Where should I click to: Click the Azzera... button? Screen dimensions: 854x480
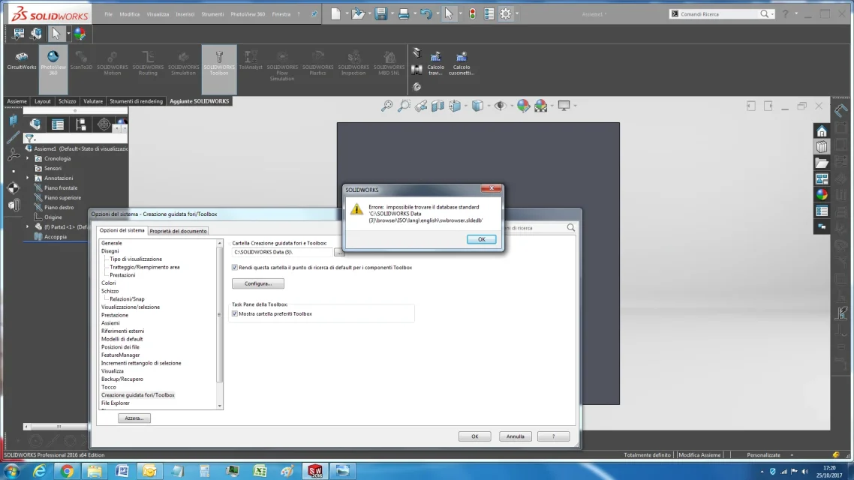[x=134, y=418]
